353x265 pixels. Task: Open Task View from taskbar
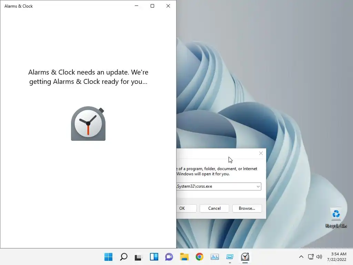point(139,257)
